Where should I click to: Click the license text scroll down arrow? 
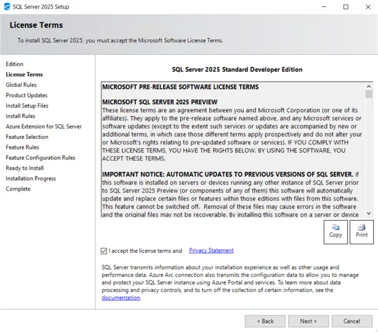(x=368, y=213)
